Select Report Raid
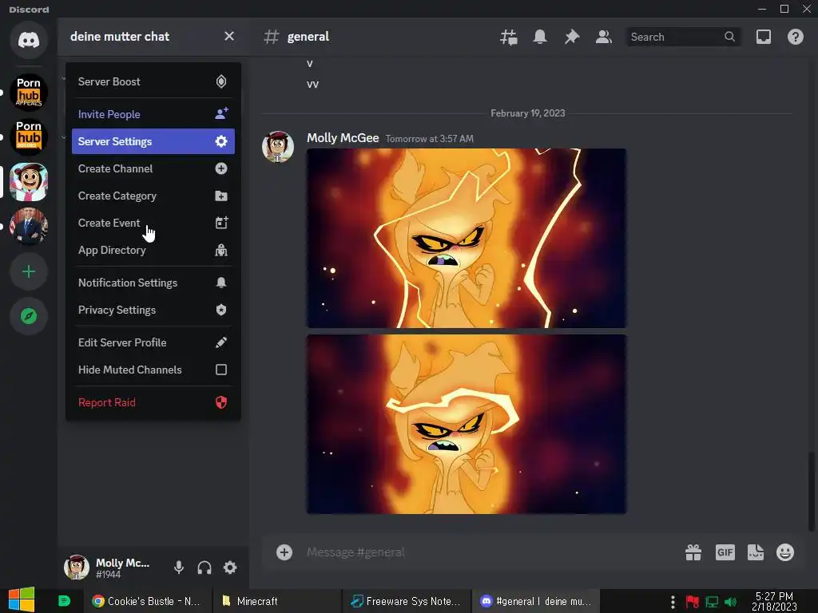 click(x=153, y=402)
